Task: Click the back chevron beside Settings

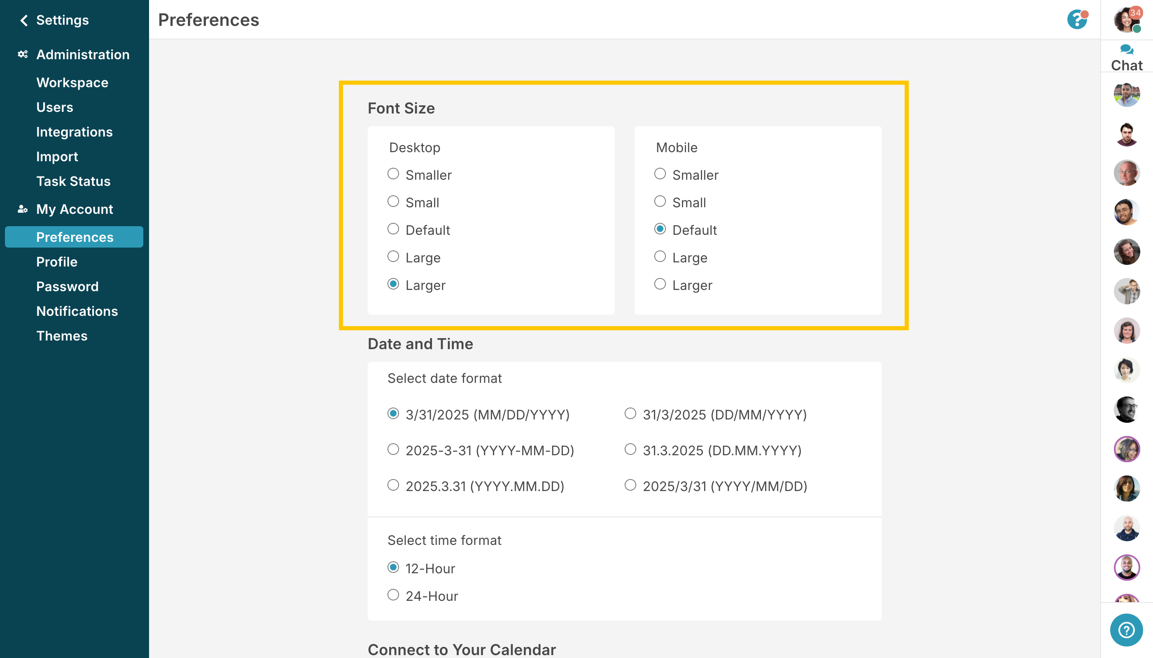Action: [x=24, y=20]
